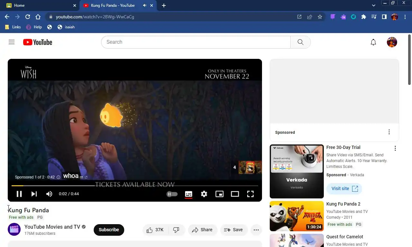412x247 pixels.
Task: Click the ad info icon beside 0:42
Action: 58,177
